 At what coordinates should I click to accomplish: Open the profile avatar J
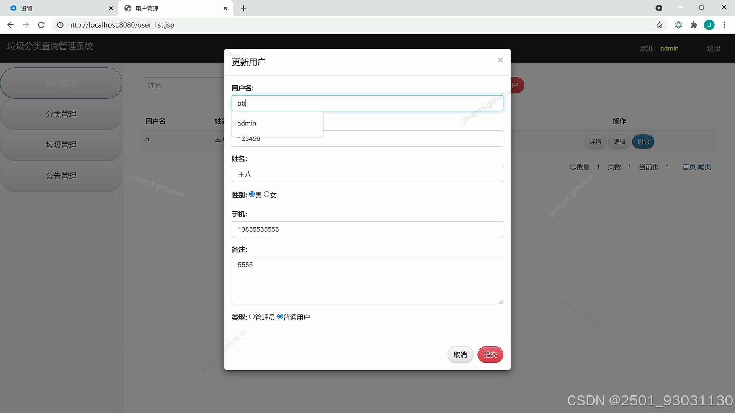709,25
